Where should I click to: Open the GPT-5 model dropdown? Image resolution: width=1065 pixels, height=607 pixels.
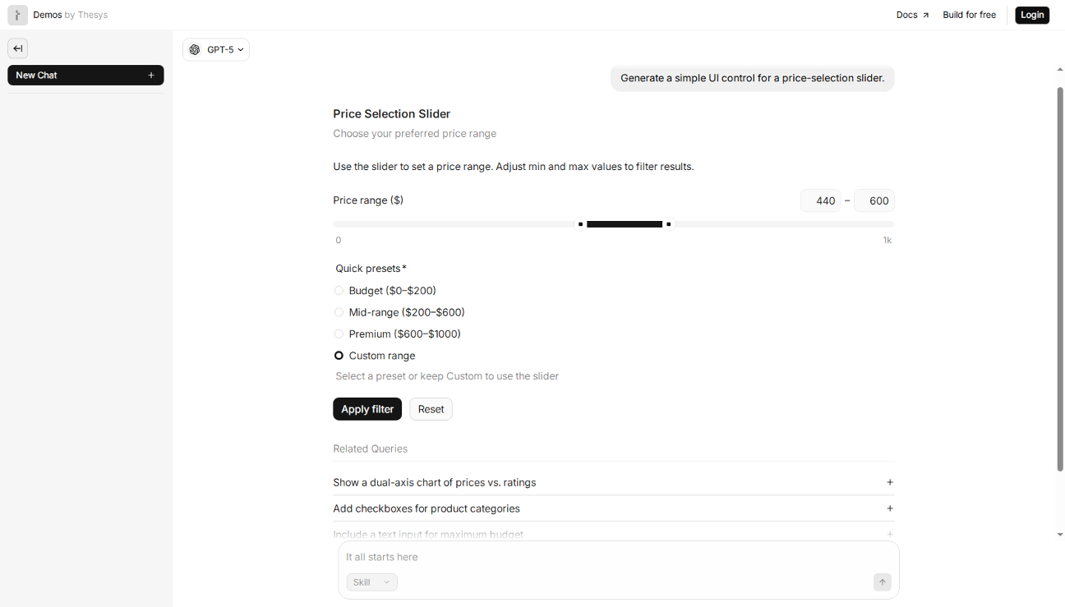[x=216, y=49]
